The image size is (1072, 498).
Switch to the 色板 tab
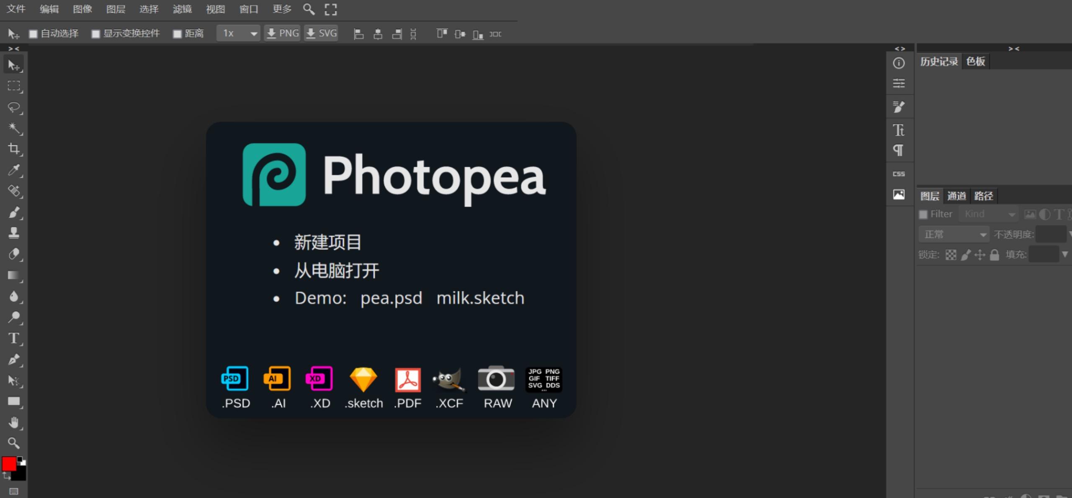click(975, 61)
